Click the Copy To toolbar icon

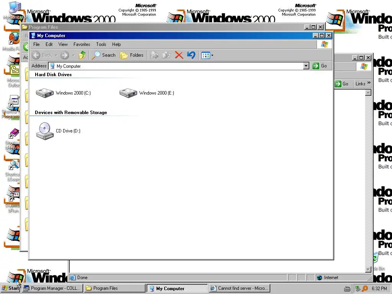click(x=167, y=55)
